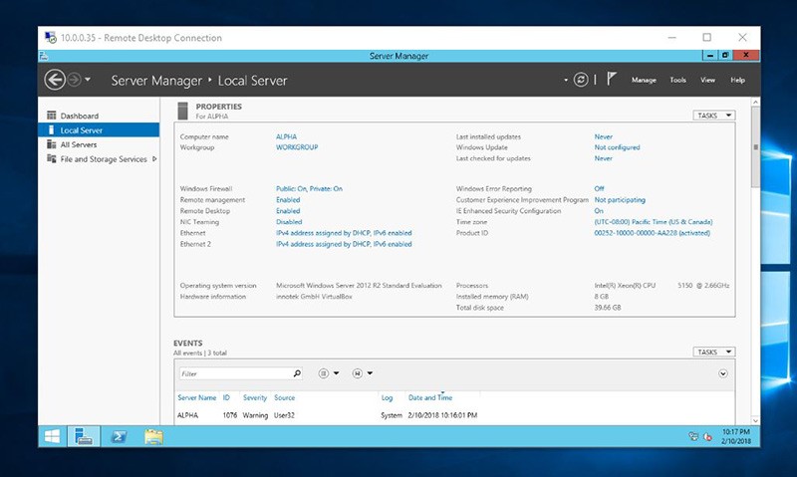Select the ALPHA 1076 Warning event row
Image resolution: width=797 pixels, height=477 pixels.
(454, 415)
